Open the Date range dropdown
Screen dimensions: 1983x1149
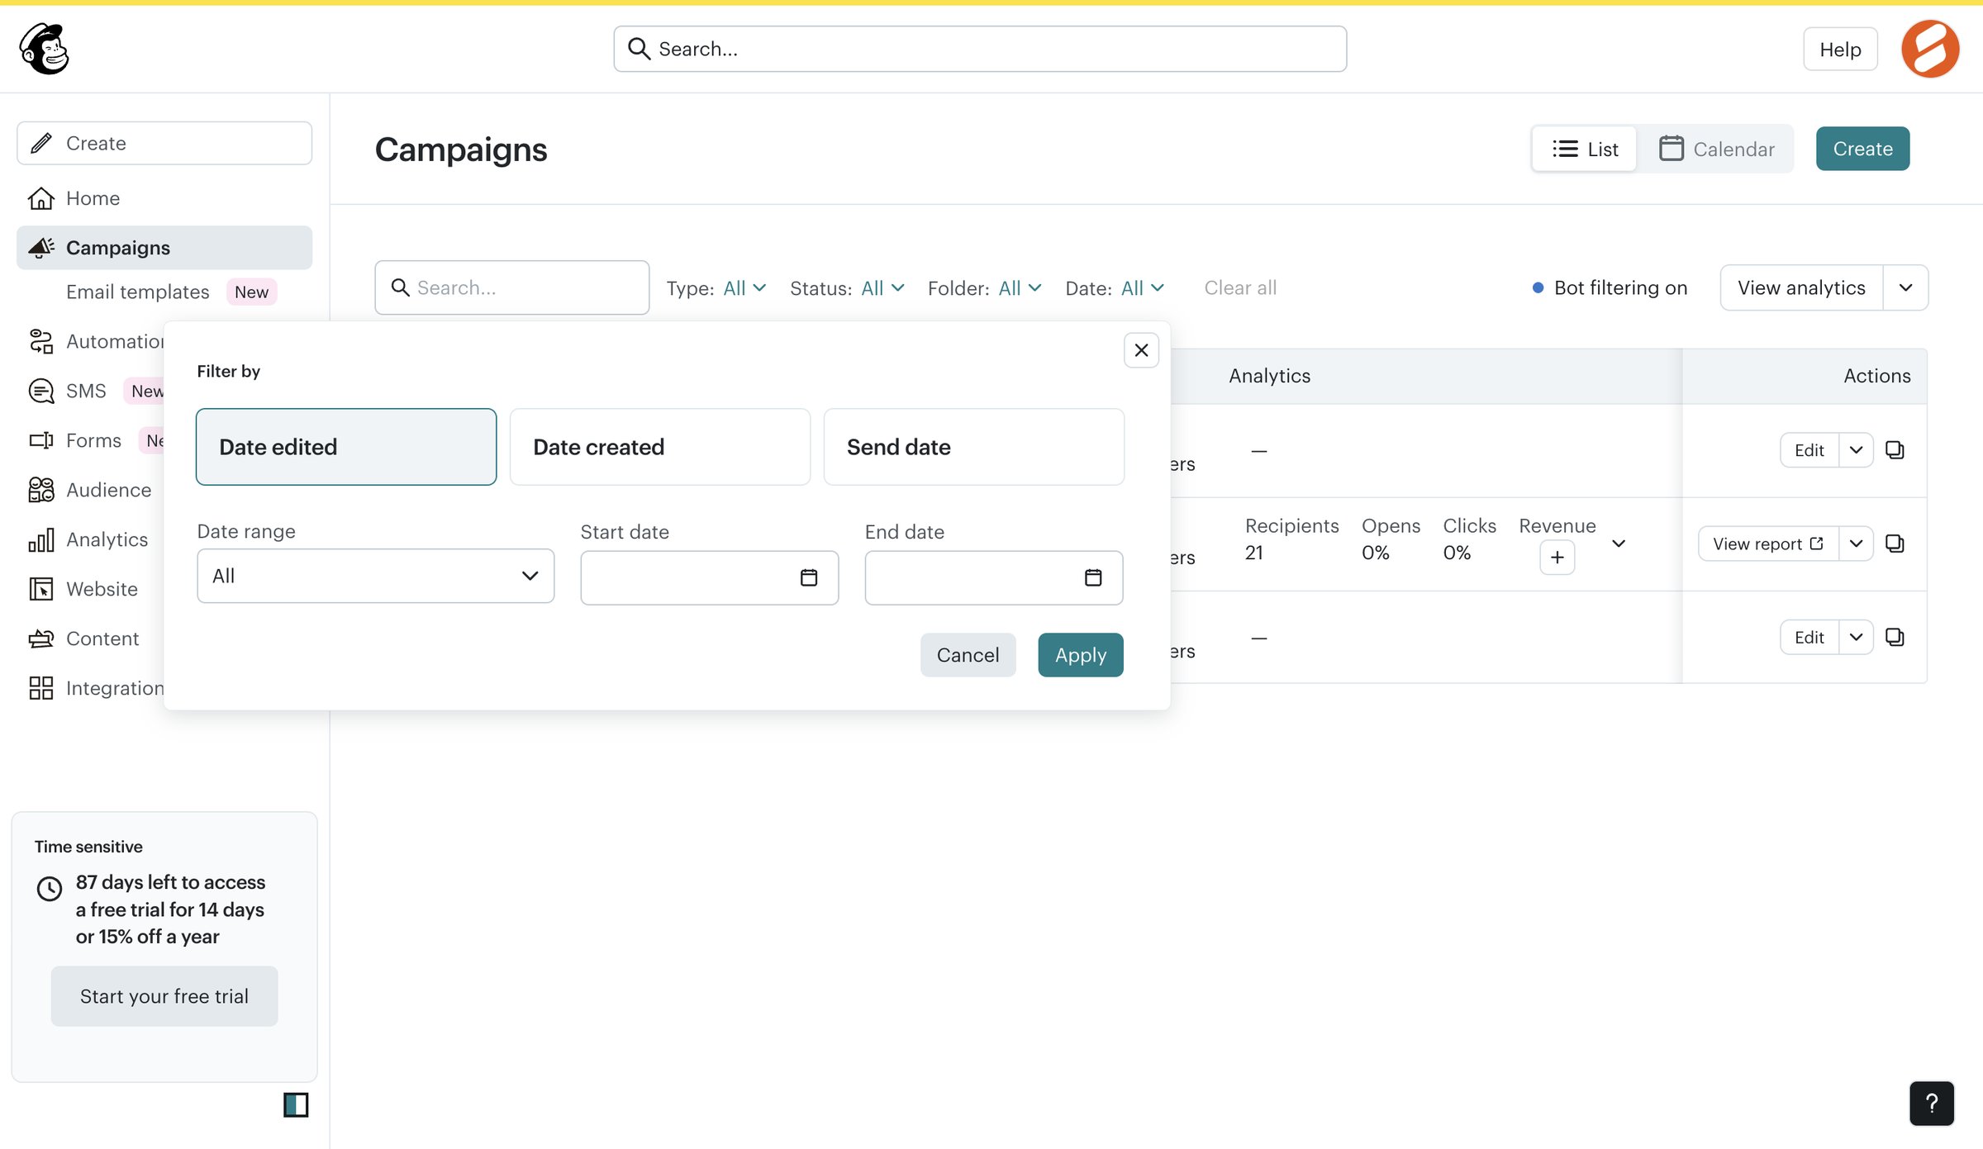[376, 576]
